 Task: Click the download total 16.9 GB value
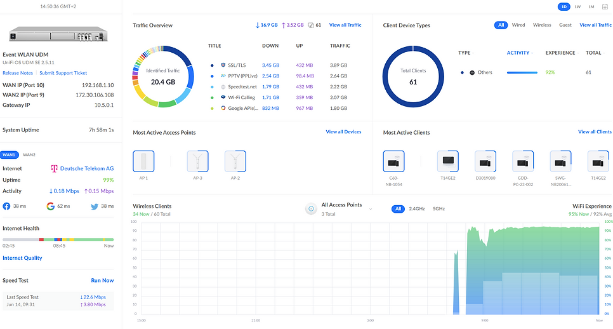[267, 25]
